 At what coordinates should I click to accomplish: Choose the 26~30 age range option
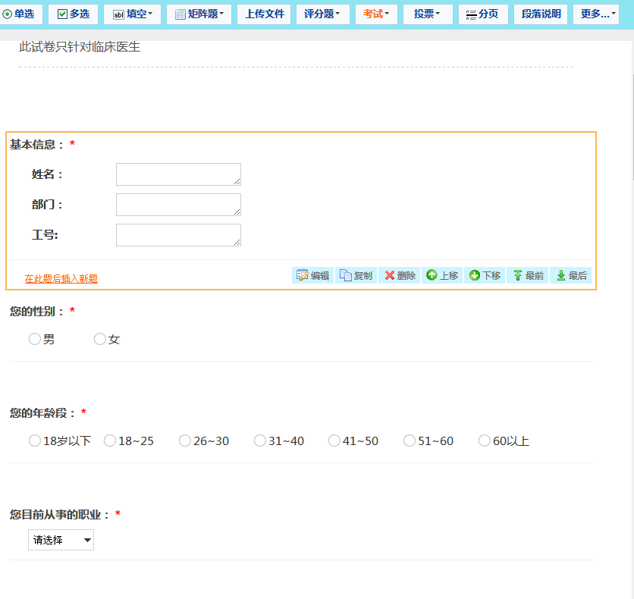coord(184,440)
